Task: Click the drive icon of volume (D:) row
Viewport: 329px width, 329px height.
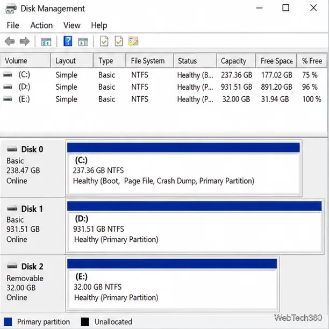Action: pyautogui.click(x=8, y=87)
